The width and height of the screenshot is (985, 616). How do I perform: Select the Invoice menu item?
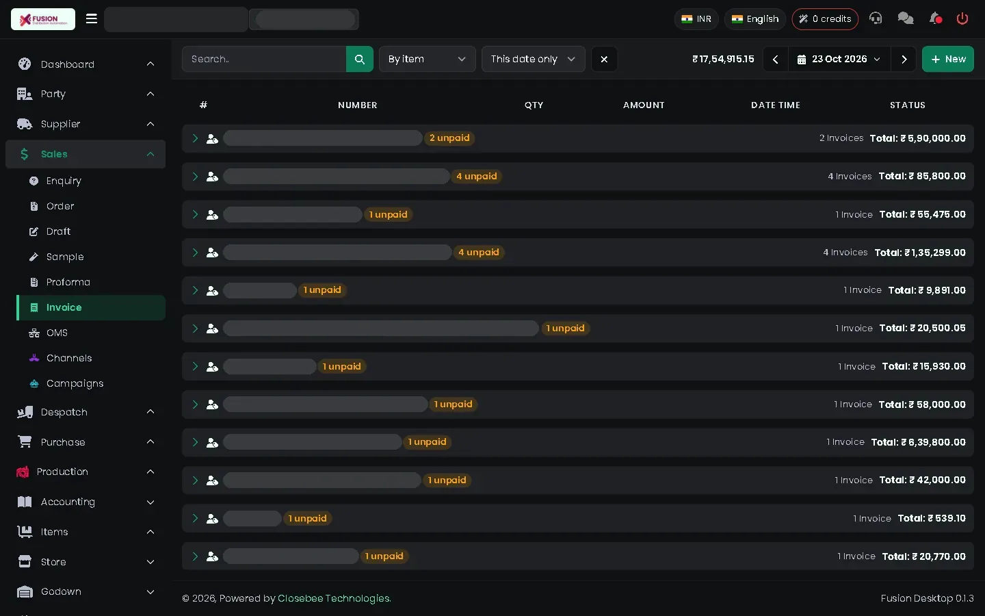[91, 307]
